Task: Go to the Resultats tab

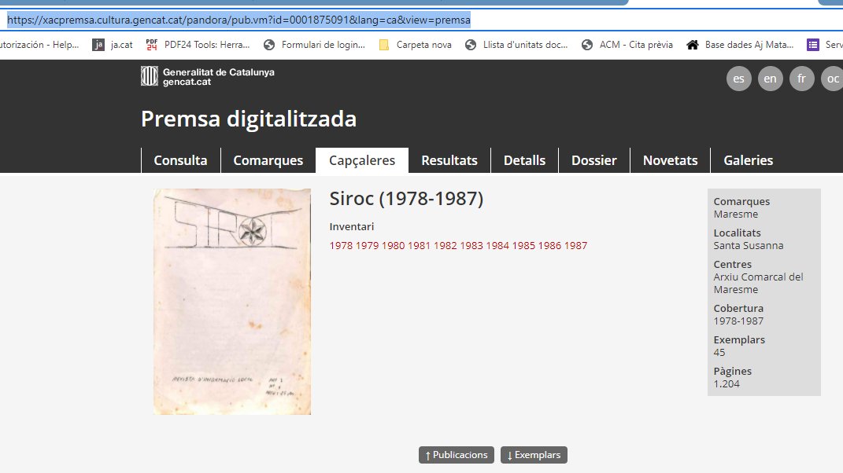Action: coord(449,160)
